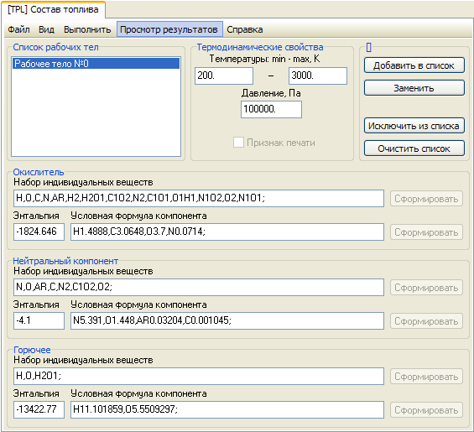The width and height of the screenshot is (474, 432).
Task: Click Сформировать next to Нейтральный компонент substances set
Action: click(426, 288)
